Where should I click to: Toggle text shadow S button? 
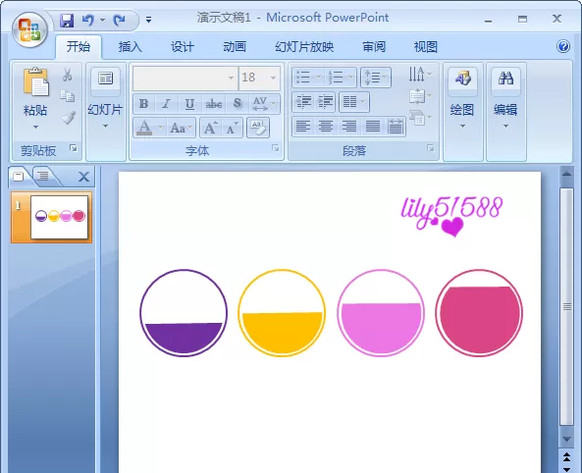point(238,104)
